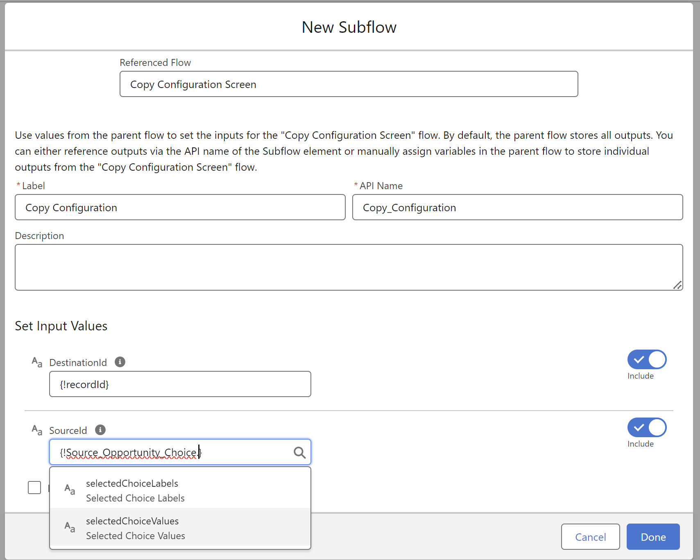Toggle the Include switch for SourceId
The width and height of the screenshot is (700, 560).
(x=647, y=428)
